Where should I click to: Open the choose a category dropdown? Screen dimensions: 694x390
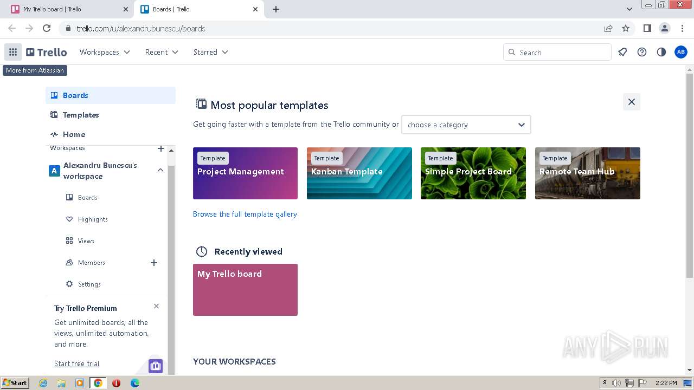point(466,125)
